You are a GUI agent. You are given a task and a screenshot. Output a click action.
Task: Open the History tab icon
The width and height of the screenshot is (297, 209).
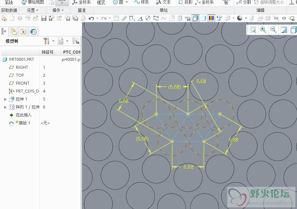click(x=33, y=31)
